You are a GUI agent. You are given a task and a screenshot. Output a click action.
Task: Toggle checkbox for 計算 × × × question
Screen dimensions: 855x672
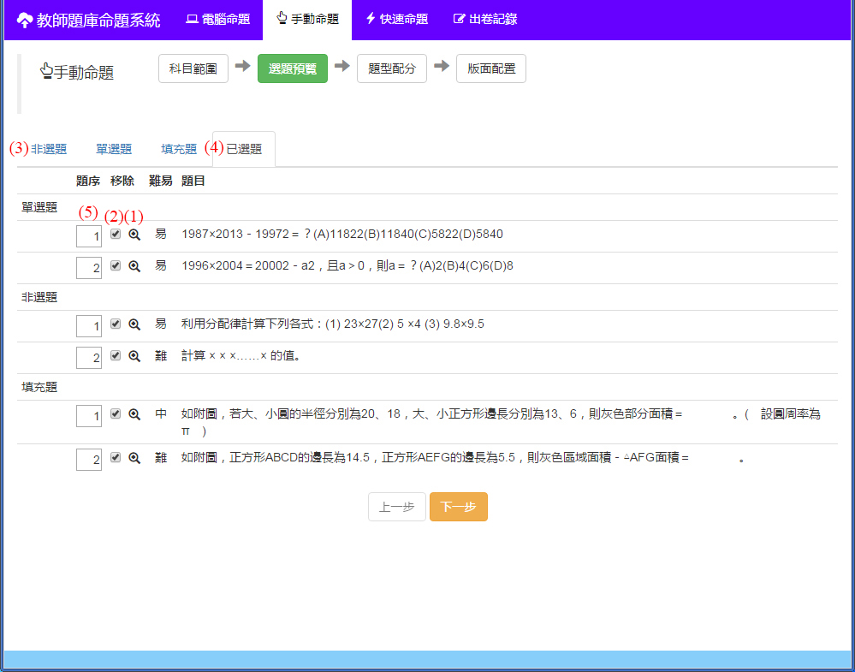[x=115, y=355]
